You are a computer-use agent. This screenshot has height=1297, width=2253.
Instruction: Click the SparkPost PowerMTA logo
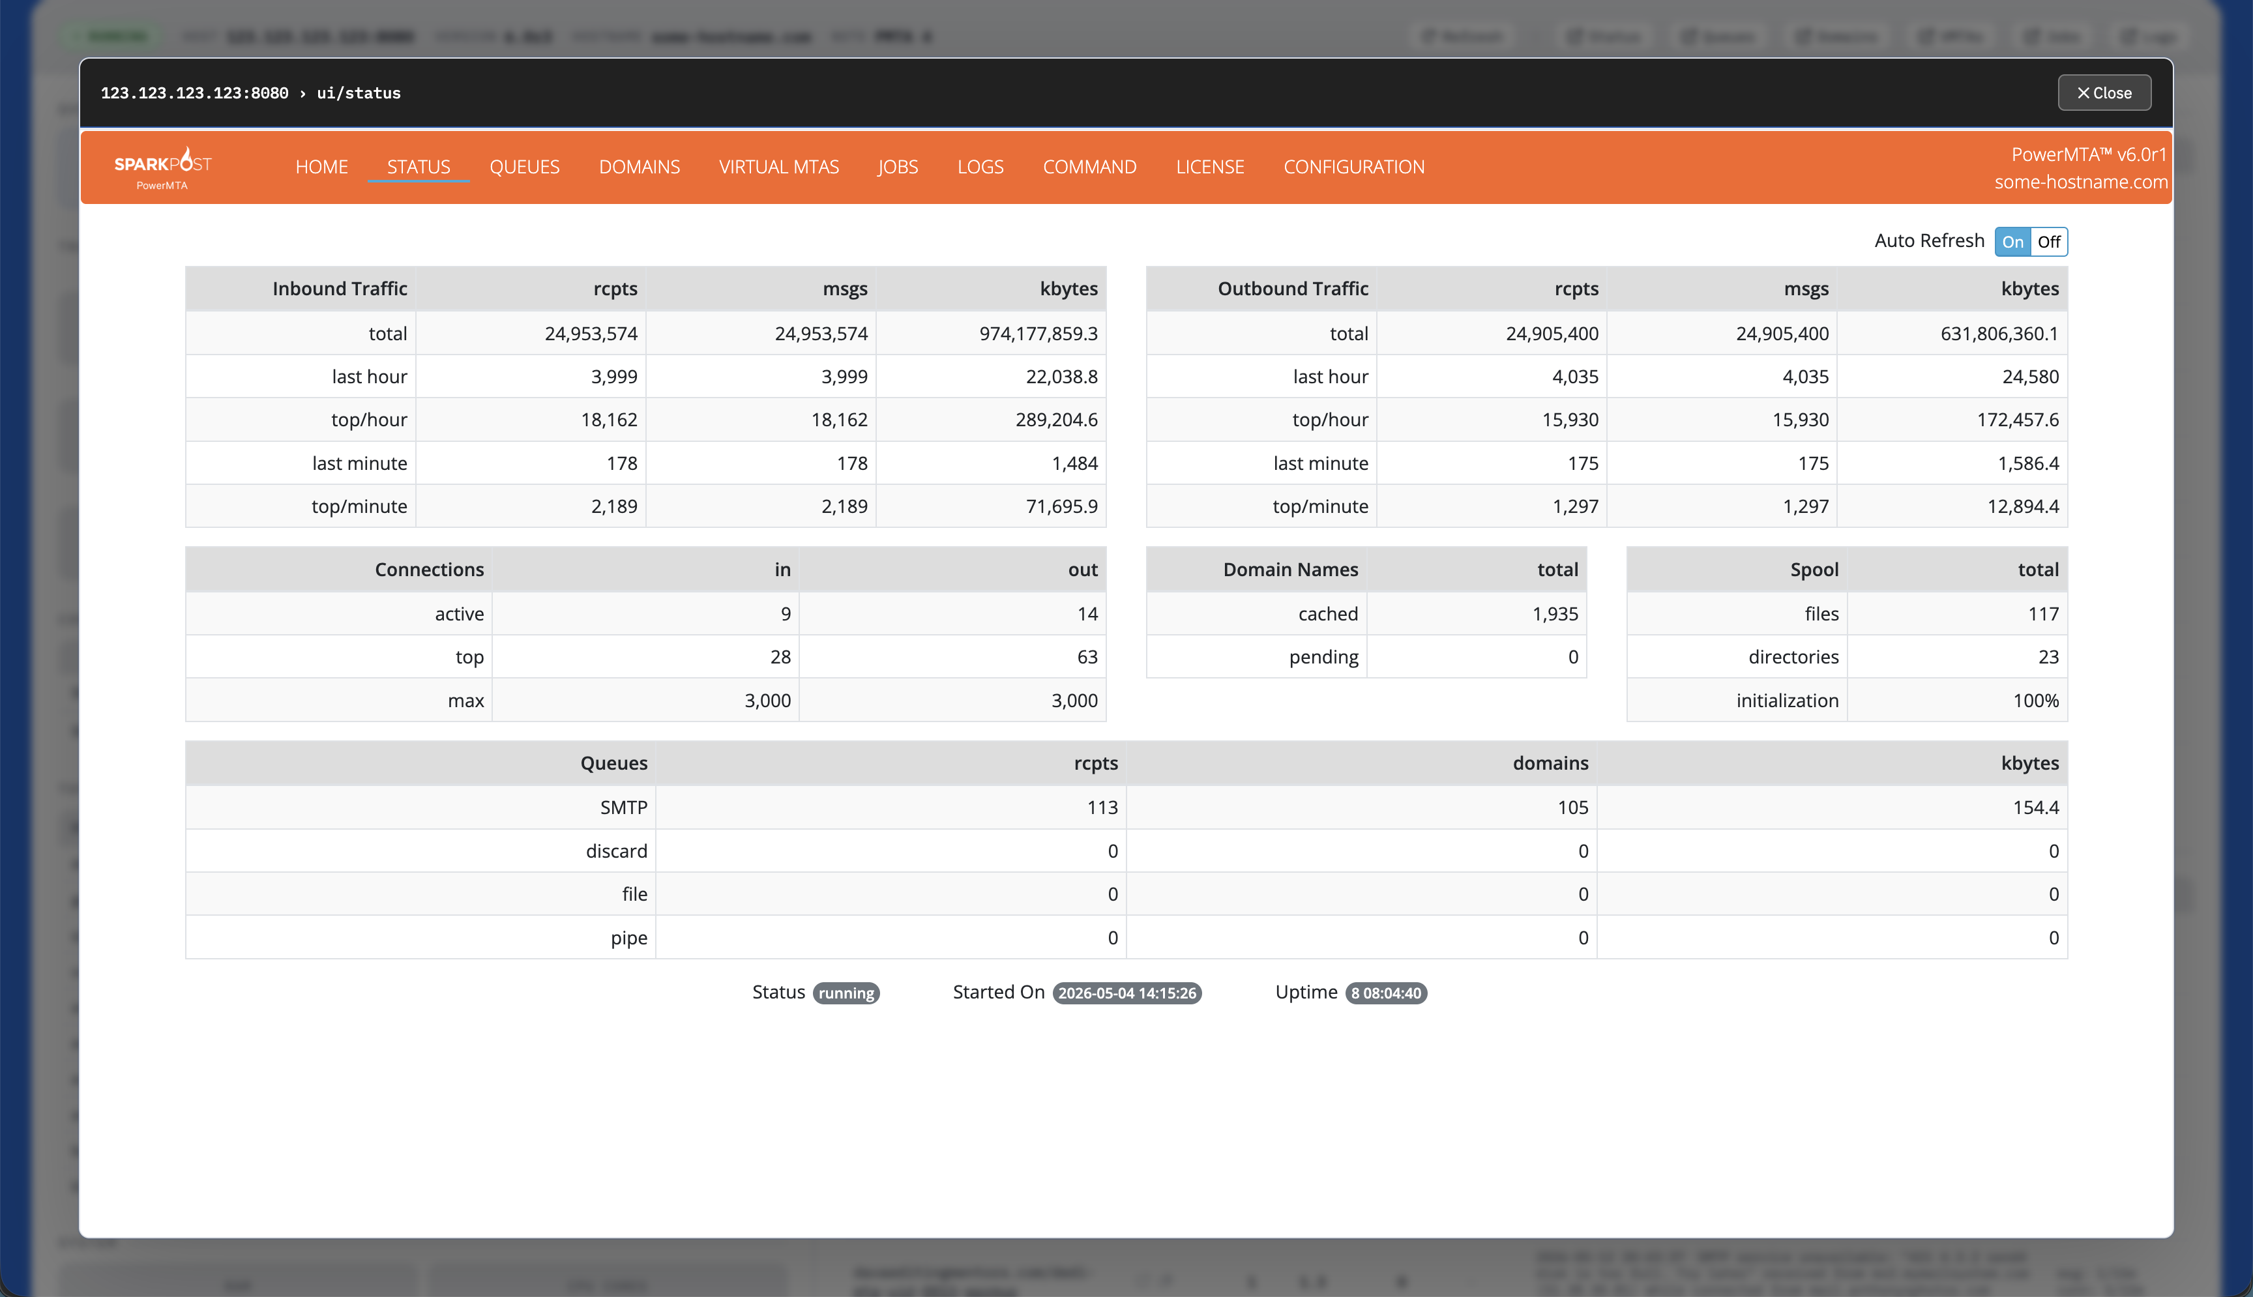tap(162, 168)
